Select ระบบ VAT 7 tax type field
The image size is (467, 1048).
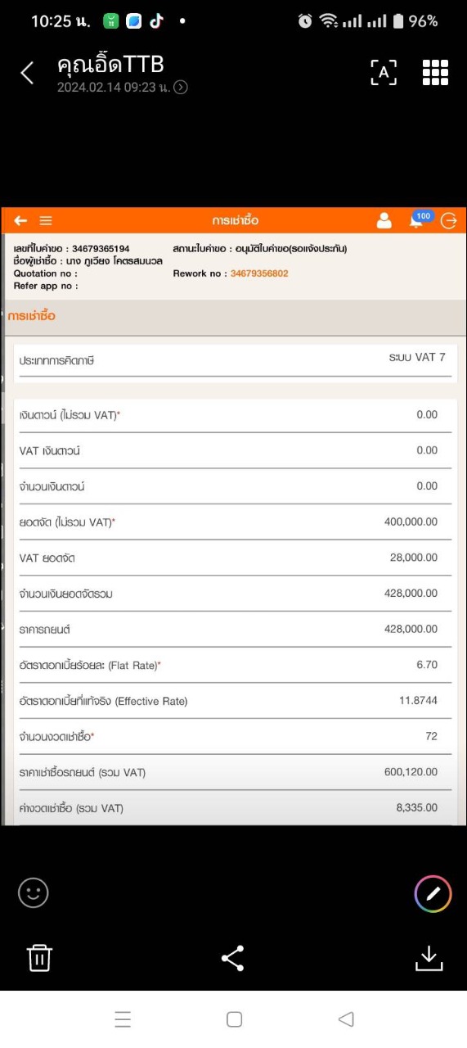coord(235,359)
